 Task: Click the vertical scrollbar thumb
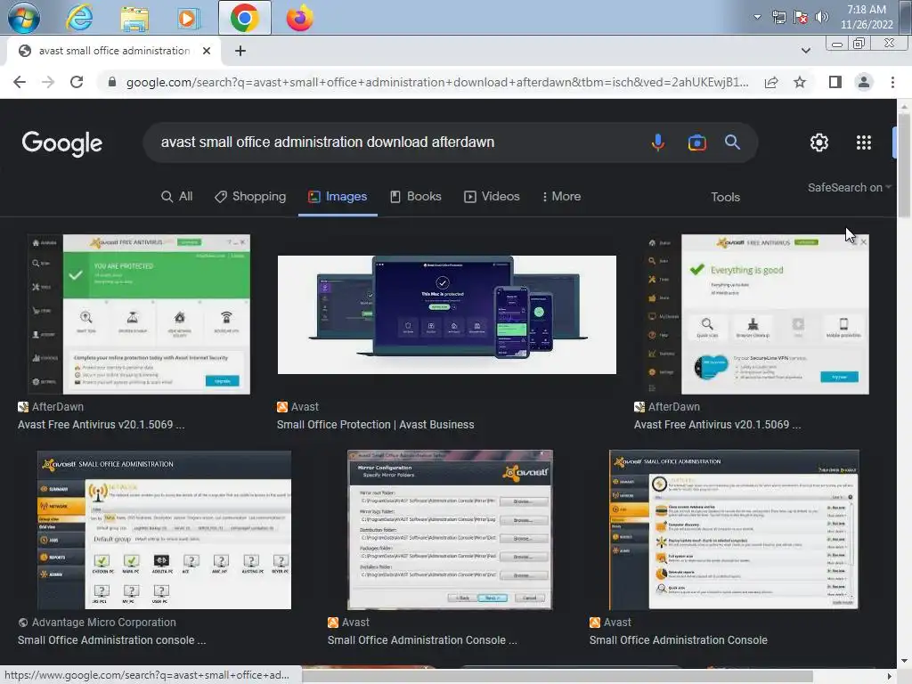pos(904,166)
